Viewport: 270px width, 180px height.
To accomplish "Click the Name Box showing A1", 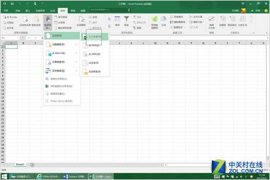I will point(10,38).
